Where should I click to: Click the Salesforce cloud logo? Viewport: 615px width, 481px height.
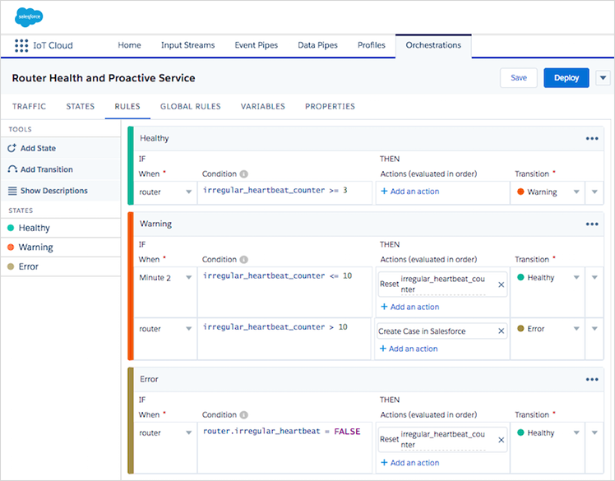pos(29,17)
